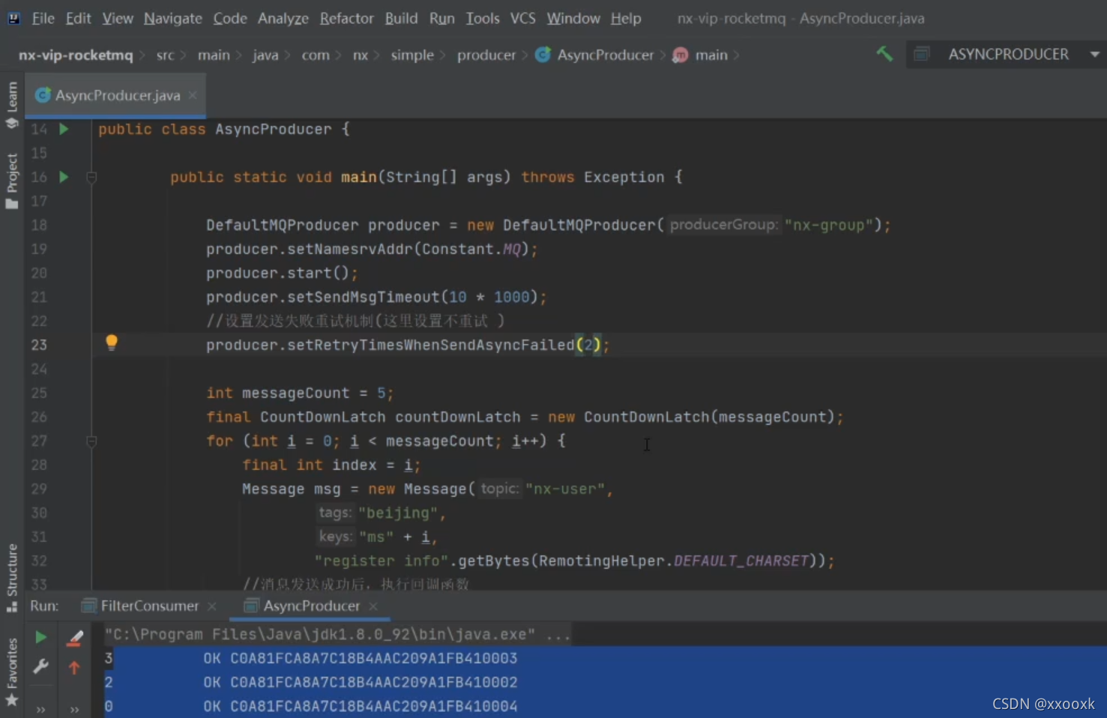Open the Structure tool window
The height and width of the screenshot is (718, 1107).
(x=12, y=578)
